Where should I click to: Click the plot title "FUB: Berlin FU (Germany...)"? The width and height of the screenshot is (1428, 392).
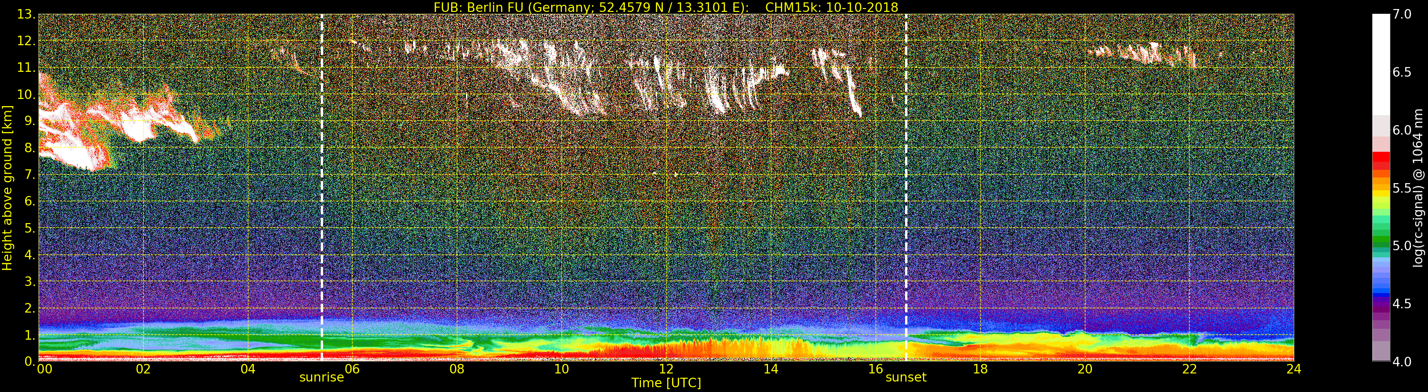pos(666,7)
